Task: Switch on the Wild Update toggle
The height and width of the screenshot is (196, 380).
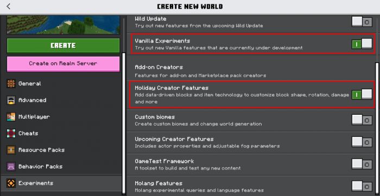Action: 362,22
